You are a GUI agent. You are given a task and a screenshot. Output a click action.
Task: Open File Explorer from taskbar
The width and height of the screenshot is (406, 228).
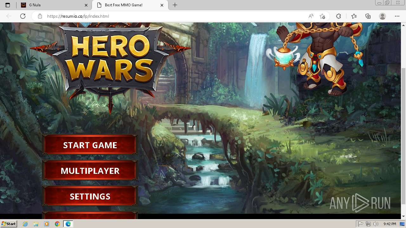coord(36,224)
